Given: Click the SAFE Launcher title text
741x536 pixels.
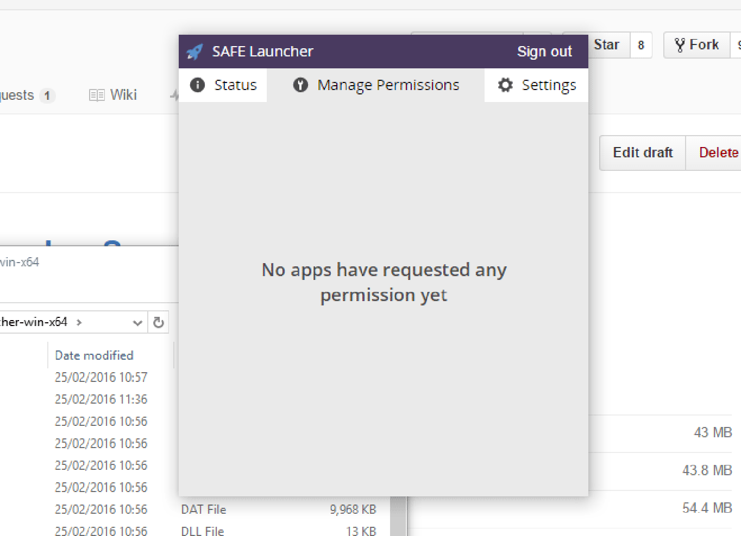Looking at the screenshot, I should [262, 52].
